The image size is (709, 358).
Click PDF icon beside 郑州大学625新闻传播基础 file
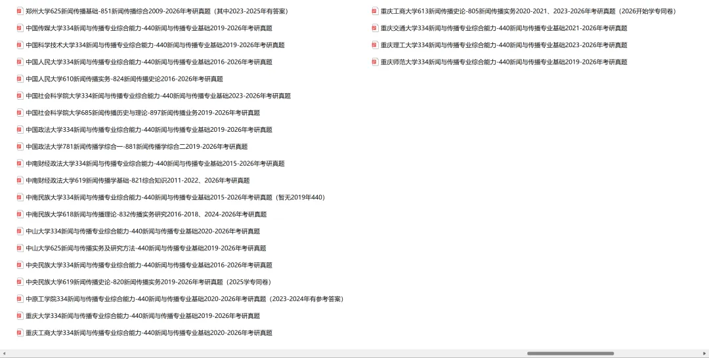point(20,11)
